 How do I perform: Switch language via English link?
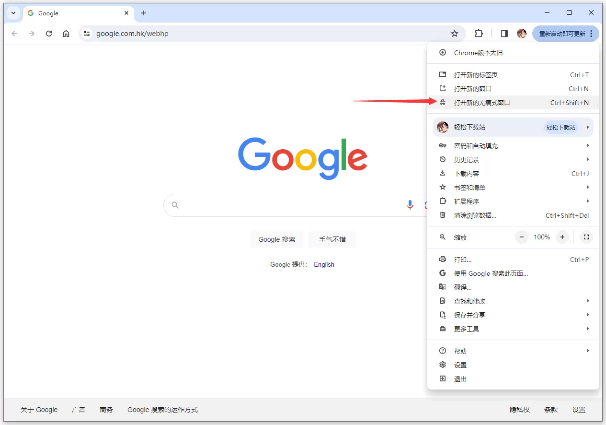click(x=324, y=265)
